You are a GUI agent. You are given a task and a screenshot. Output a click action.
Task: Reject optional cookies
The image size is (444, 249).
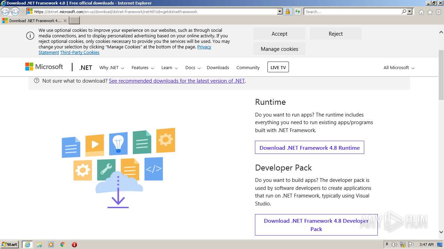click(x=335, y=34)
